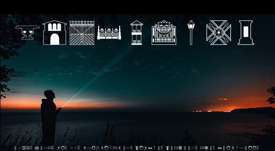
Task: Click the street lamp post glyph
Action: point(191,33)
